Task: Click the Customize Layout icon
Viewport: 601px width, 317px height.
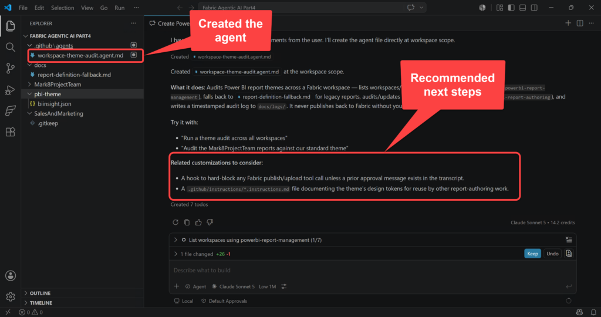Action: (499, 8)
